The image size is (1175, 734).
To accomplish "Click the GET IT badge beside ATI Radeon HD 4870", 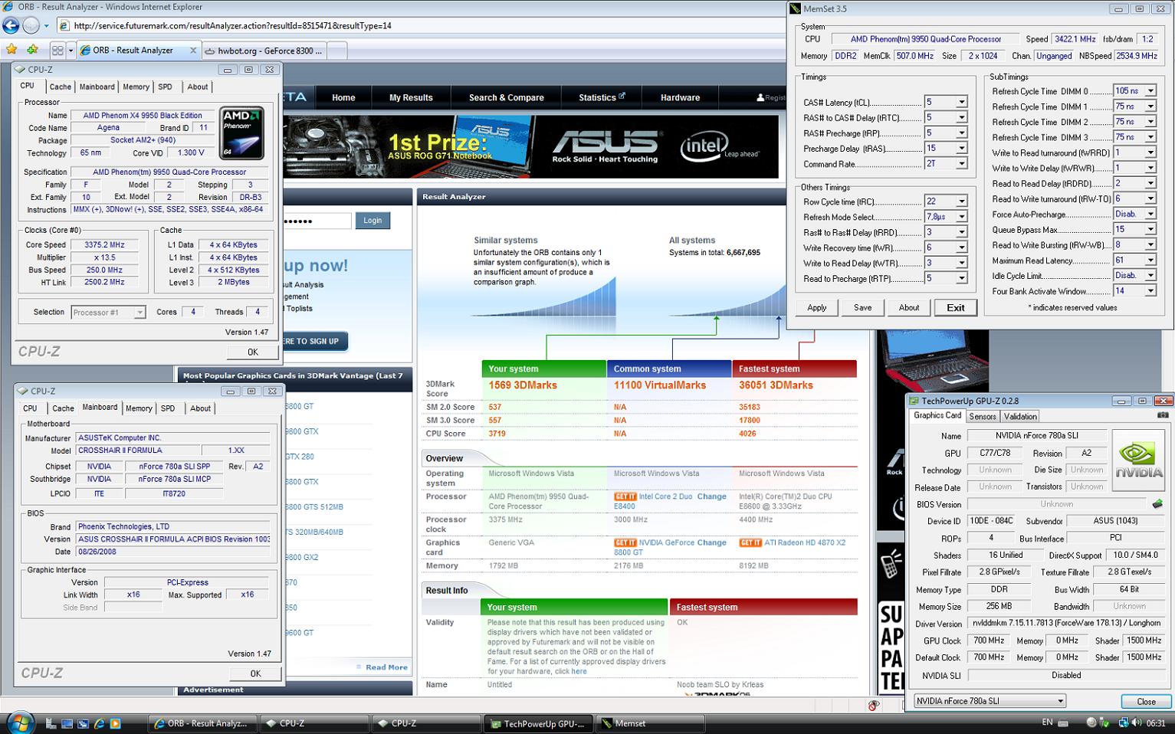I will click(x=750, y=542).
